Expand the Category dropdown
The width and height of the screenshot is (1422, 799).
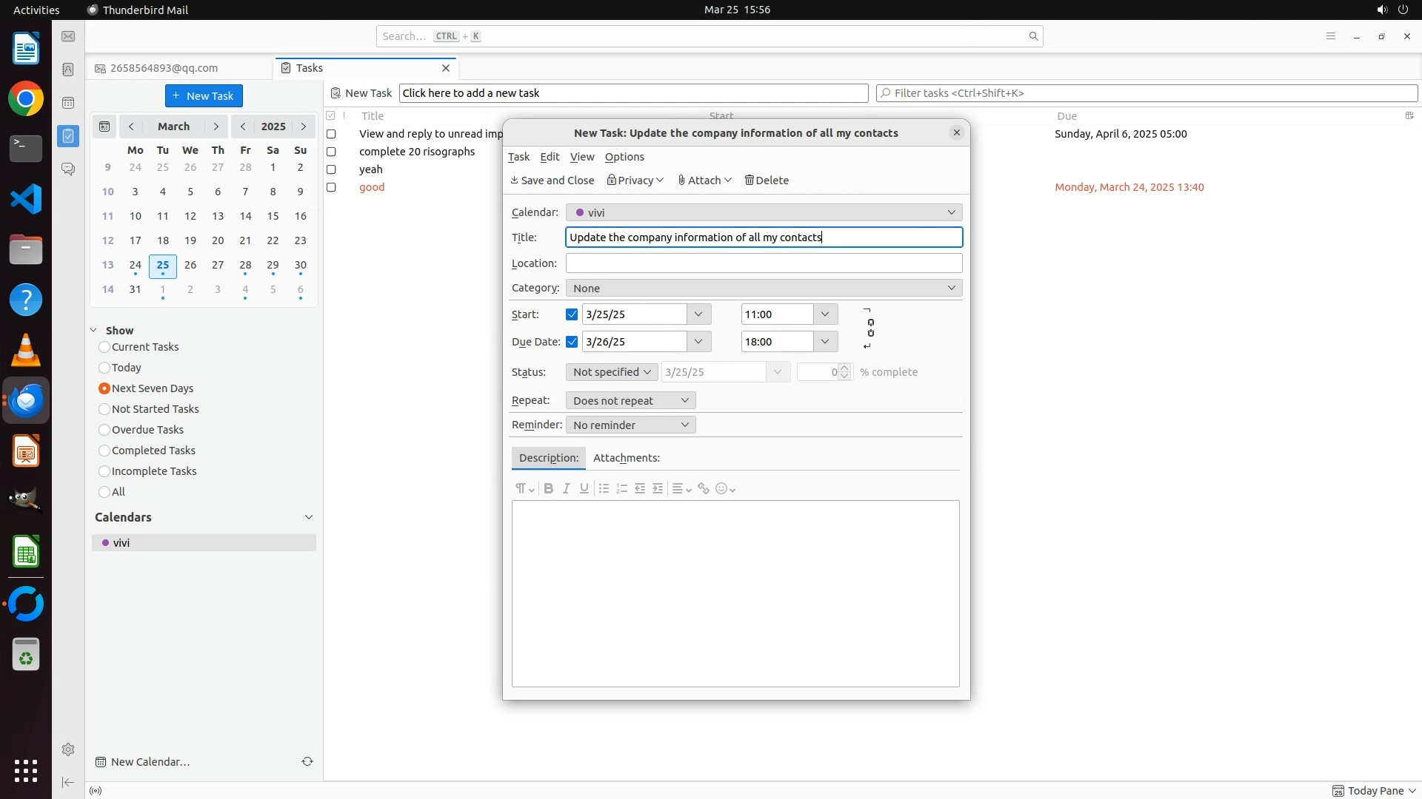[x=764, y=288]
